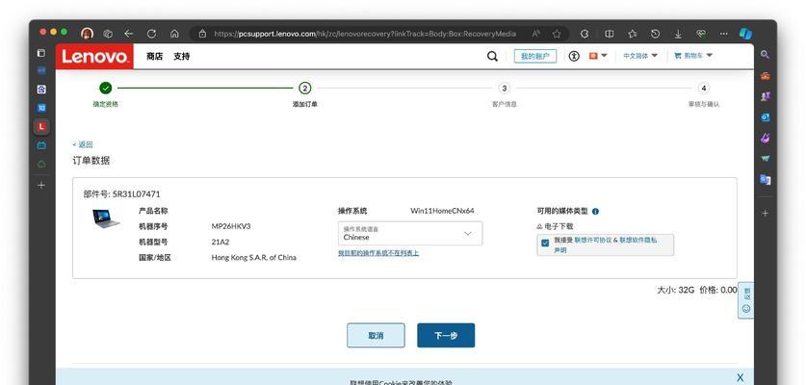This screenshot has width=806, height=385.
Task: Open the 联想软件隐私声明 link
Action: pyautogui.click(x=638, y=240)
